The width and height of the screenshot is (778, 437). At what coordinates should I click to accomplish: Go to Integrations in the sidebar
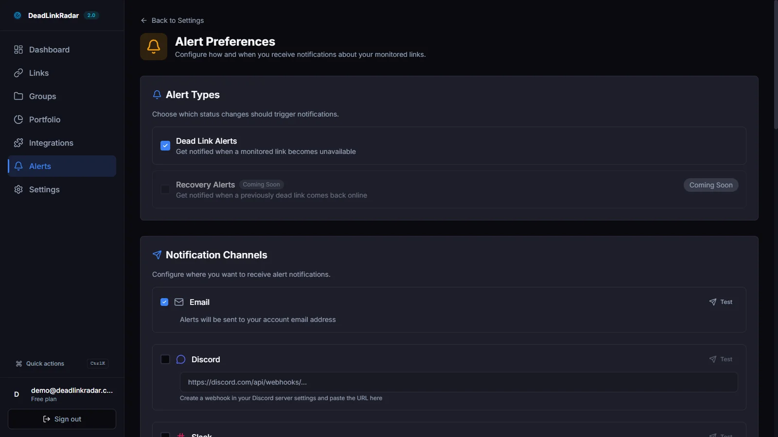(x=51, y=143)
